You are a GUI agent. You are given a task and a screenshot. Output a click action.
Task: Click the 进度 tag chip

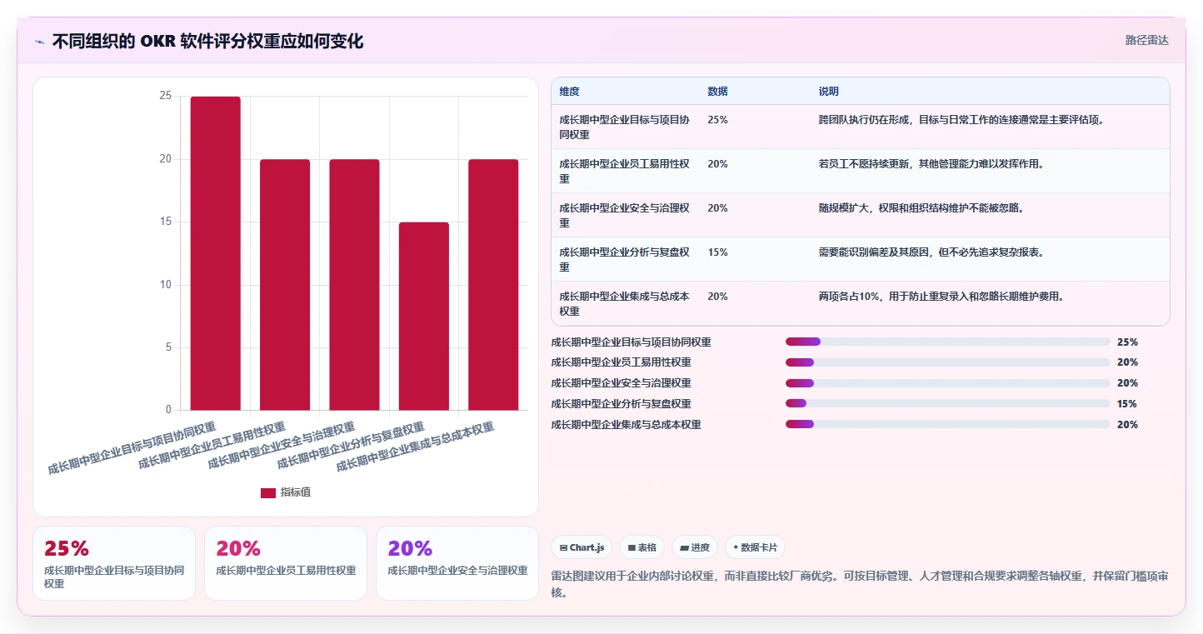pos(695,547)
